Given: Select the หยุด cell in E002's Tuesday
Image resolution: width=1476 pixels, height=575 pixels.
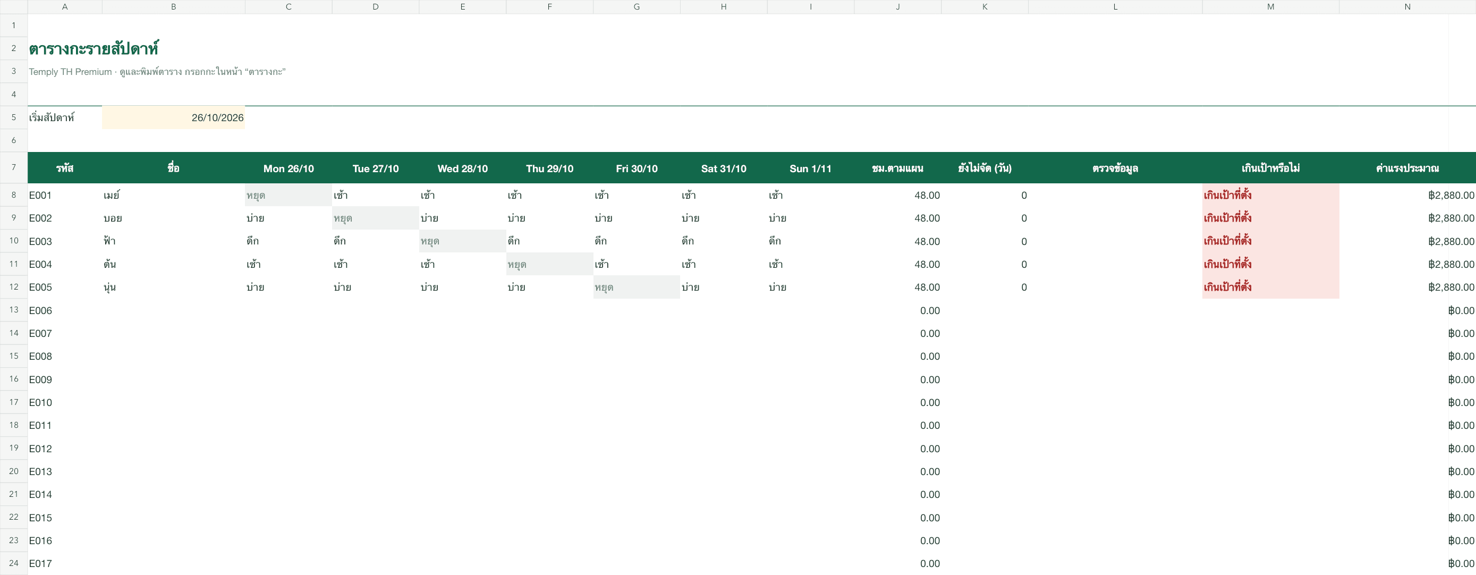Looking at the screenshot, I should point(375,218).
